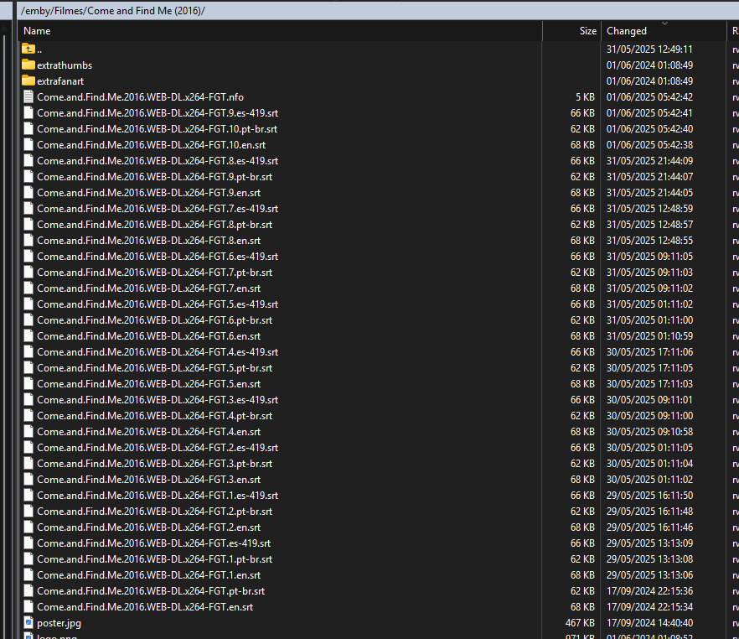The width and height of the screenshot is (739, 639).
Task: Select file name FGT.2.pt-br.srt
Action: [154, 512]
